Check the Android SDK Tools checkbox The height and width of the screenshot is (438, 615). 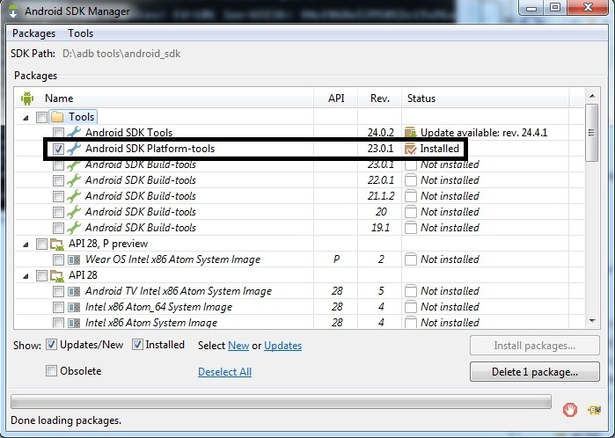58,133
